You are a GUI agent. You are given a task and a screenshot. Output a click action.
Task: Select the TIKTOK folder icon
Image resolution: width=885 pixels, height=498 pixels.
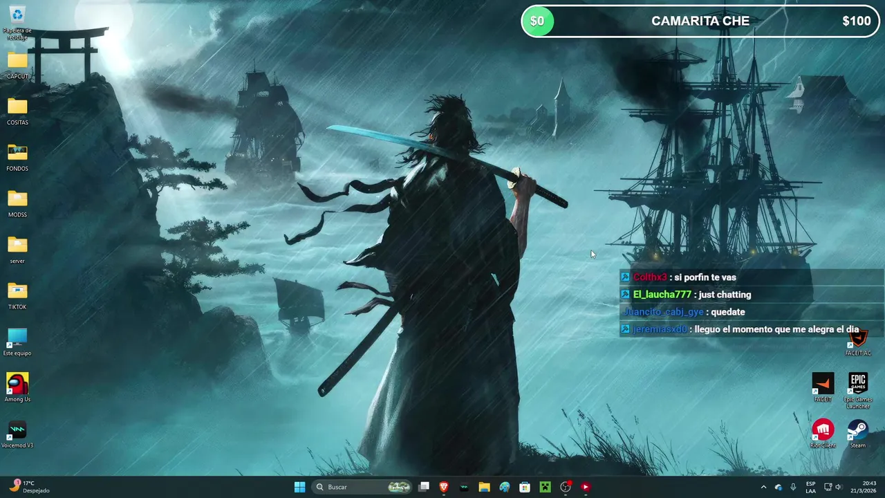click(17, 296)
